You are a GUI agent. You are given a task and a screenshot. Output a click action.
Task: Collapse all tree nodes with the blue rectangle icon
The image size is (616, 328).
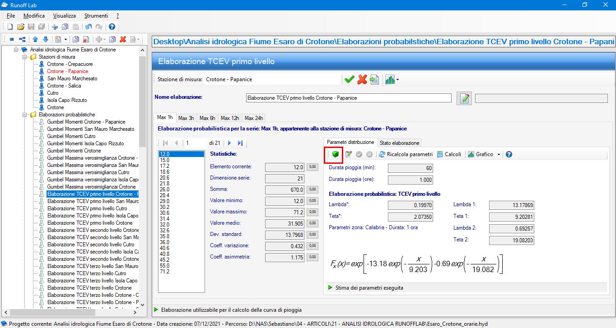(x=12, y=40)
